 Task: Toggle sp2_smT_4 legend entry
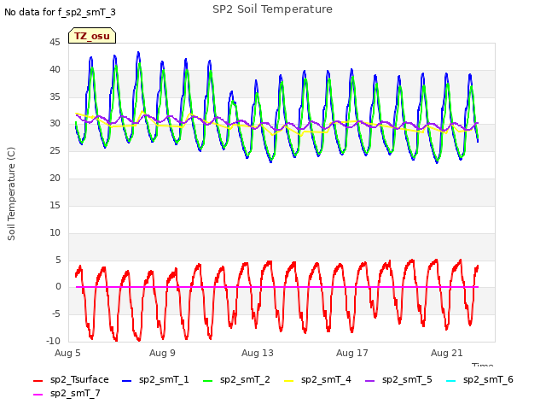tap(317, 379)
